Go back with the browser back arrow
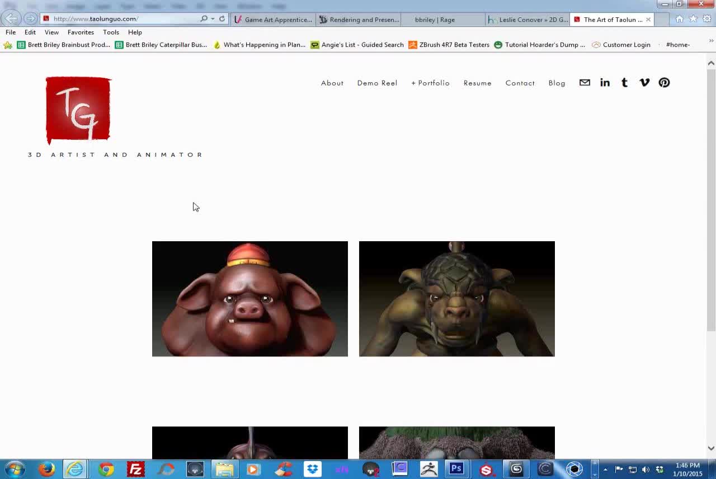Viewport: 716px width, 479px height. point(12,18)
